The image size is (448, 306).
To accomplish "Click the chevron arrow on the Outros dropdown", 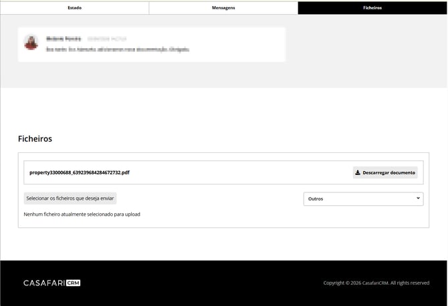I will [418, 198].
